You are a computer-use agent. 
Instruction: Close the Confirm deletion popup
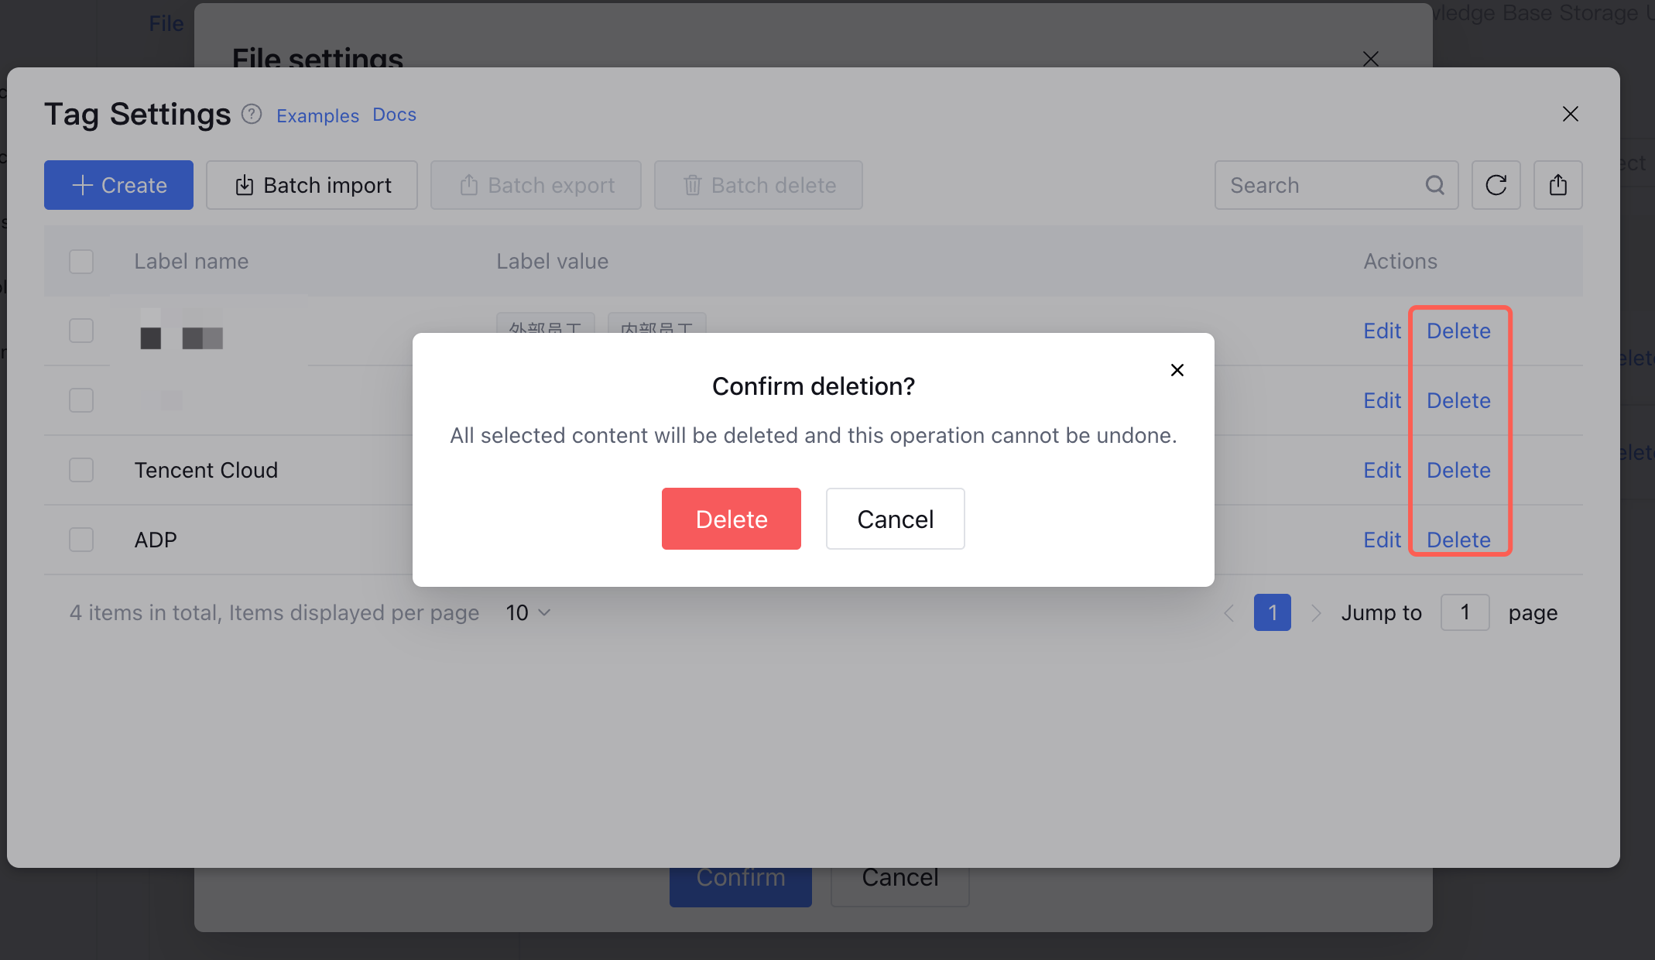[1177, 370]
